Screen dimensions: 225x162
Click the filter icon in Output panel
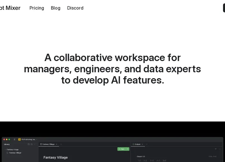(x=216, y=149)
